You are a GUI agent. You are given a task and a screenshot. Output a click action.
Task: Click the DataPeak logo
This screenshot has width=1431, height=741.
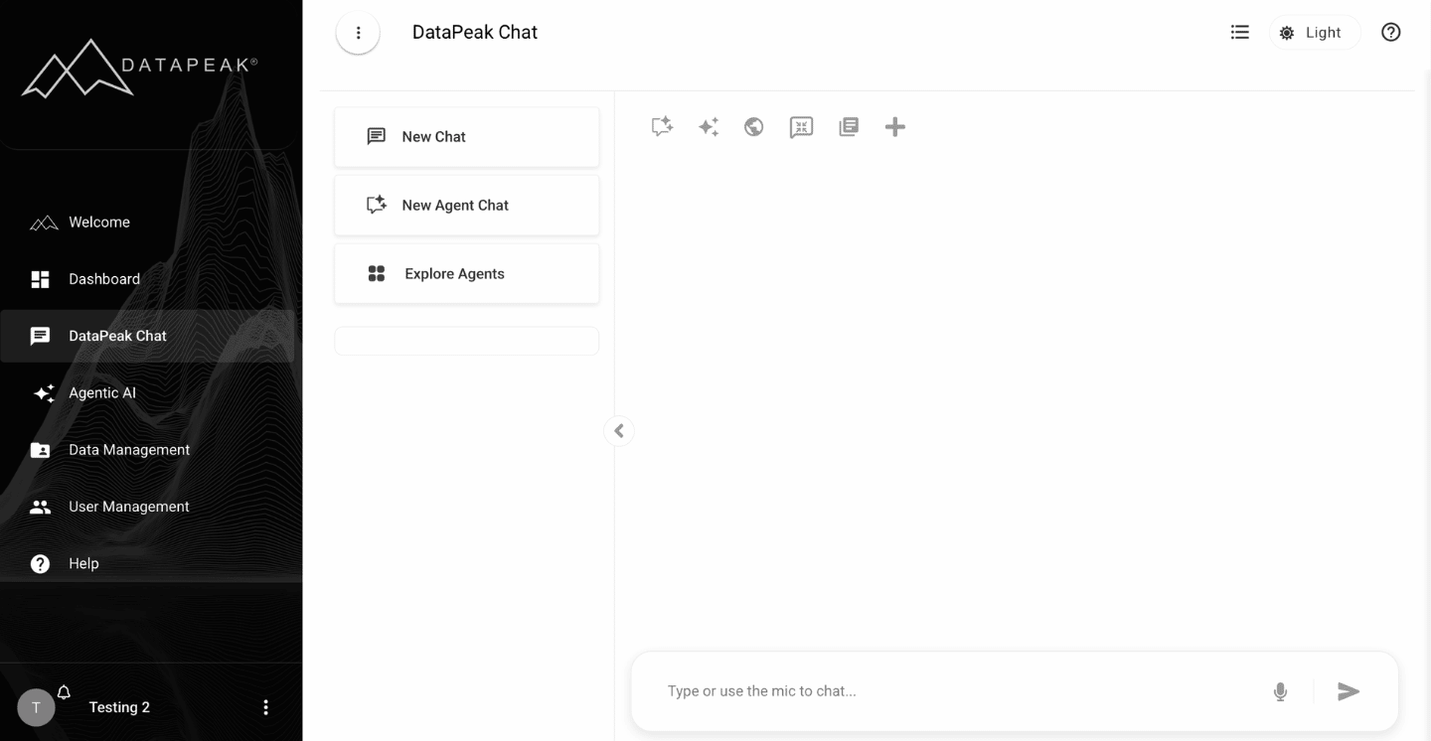click(x=140, y=68)
